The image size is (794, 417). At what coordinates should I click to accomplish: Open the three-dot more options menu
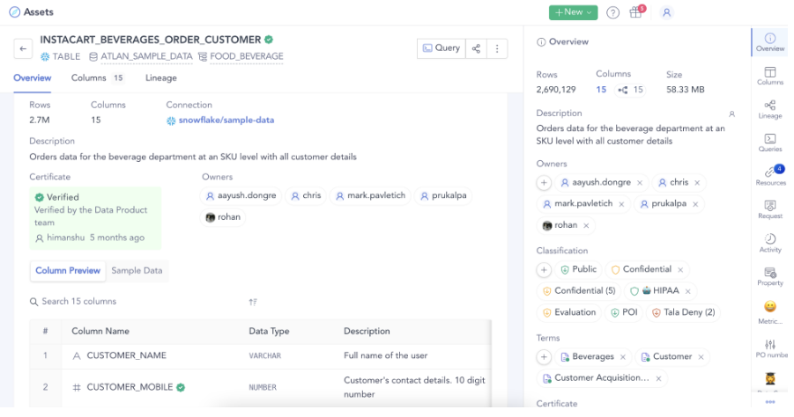click(x=497, y=48)
